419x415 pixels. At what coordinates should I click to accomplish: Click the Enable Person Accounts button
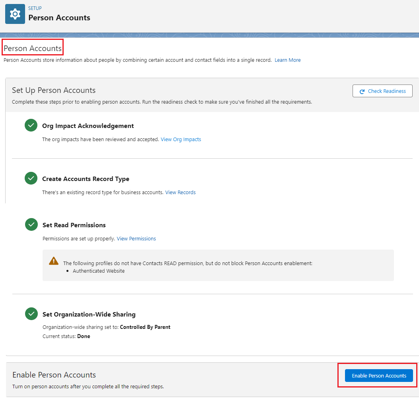coord(379,376)
